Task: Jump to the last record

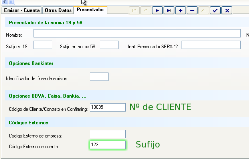Action: point(169,10)
